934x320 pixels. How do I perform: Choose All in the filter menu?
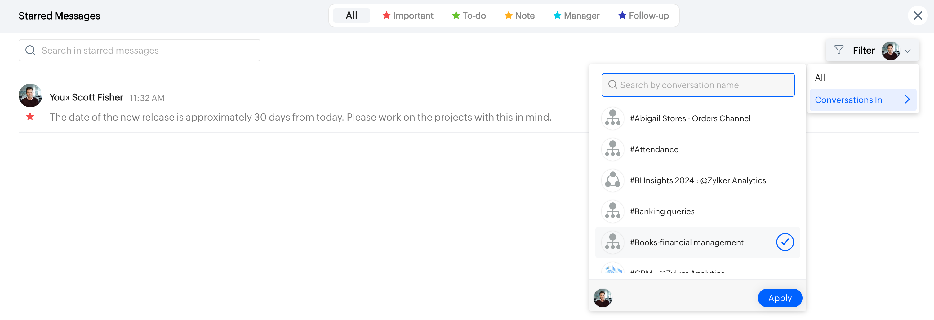[820, 78]
